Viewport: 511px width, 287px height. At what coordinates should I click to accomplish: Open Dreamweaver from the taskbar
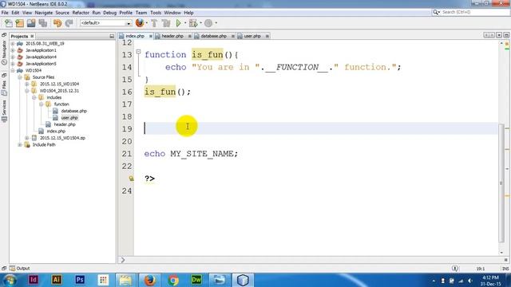pyautogui.click(x=196, y=280)
